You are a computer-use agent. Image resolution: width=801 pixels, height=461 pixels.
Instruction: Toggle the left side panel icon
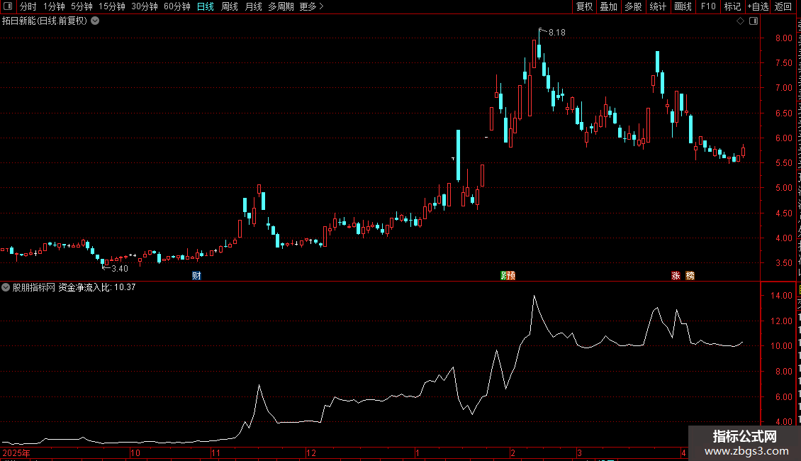click(x=8, y=6)
